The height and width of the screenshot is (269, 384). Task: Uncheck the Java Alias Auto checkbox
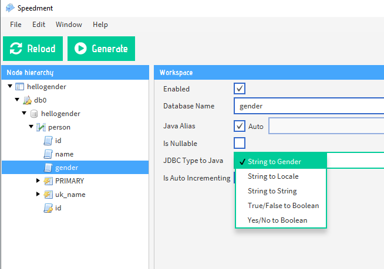tap(240, 126)
